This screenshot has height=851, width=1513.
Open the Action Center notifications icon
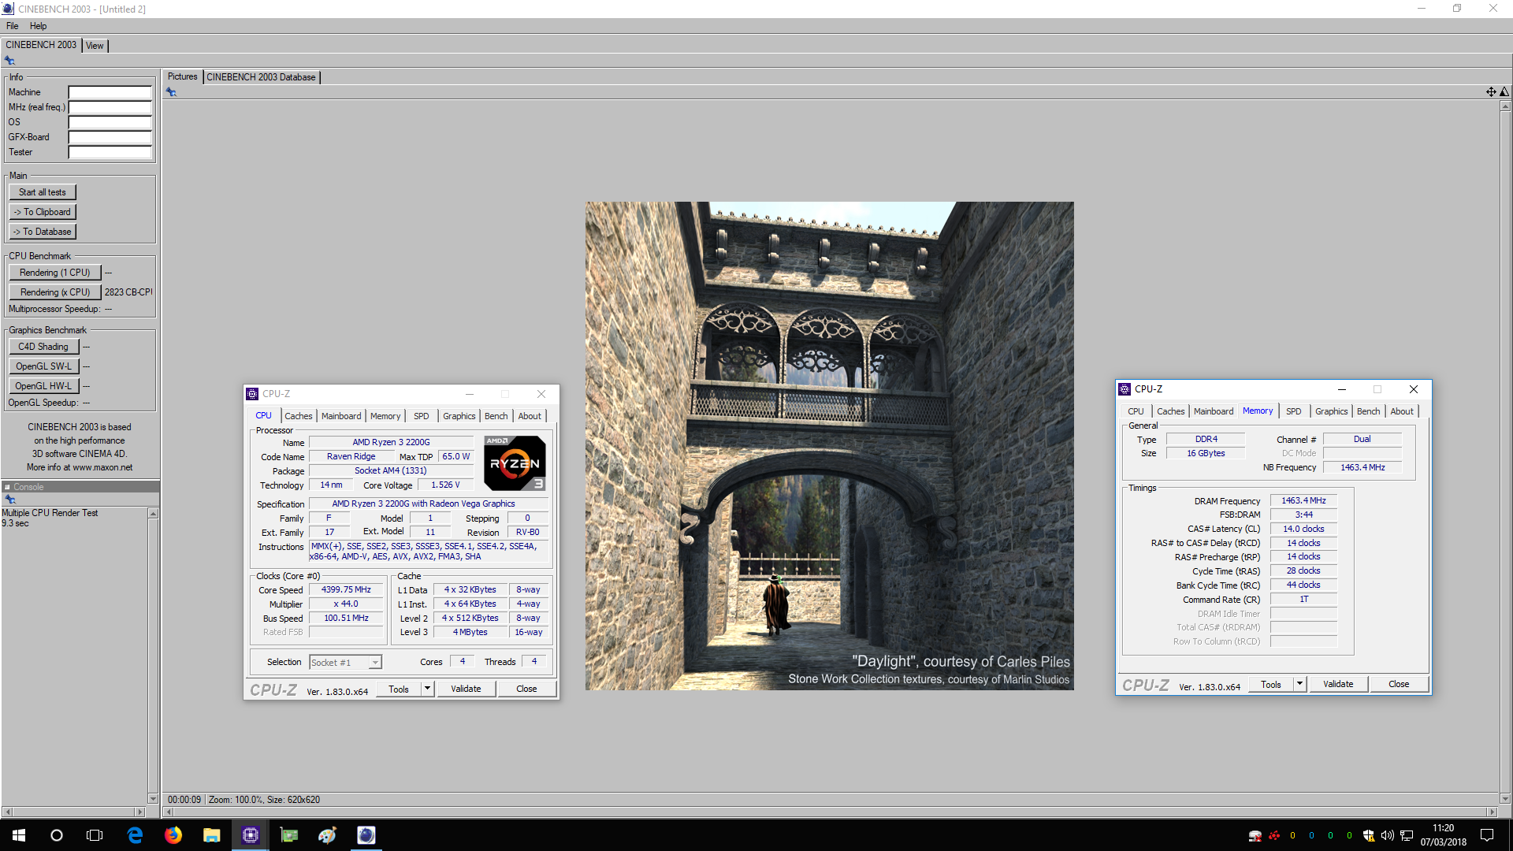(1487, 835)
